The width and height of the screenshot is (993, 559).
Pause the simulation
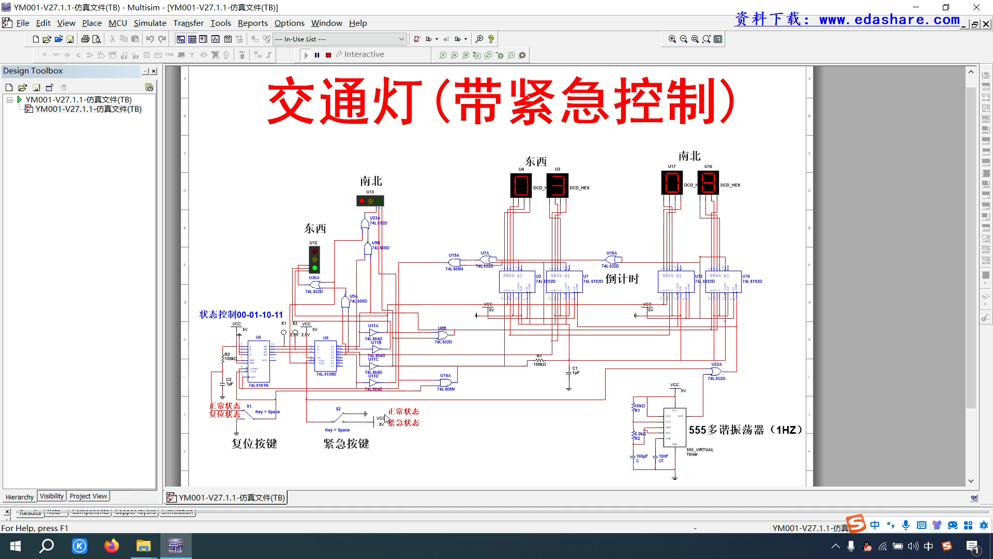317,55
